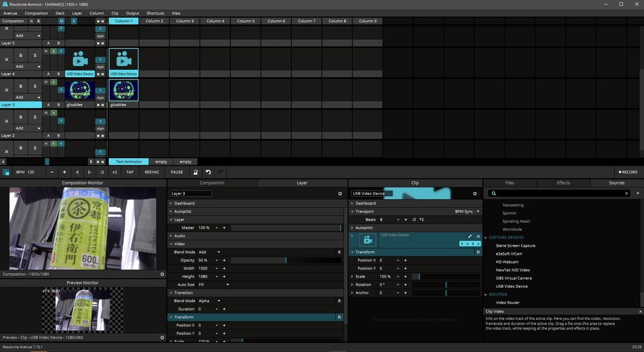Screen dimensions: 644x352
Task: Switch to Composition properties tab
Action: pos(212,183)
